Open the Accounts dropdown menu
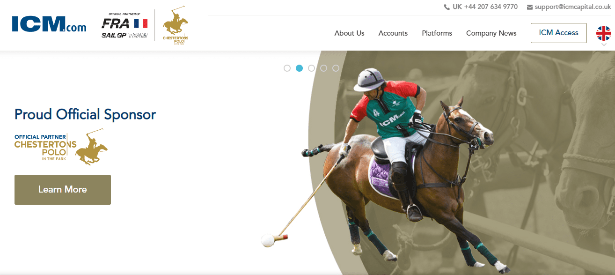This screenshot has height=275, width=615. (393, 33)
